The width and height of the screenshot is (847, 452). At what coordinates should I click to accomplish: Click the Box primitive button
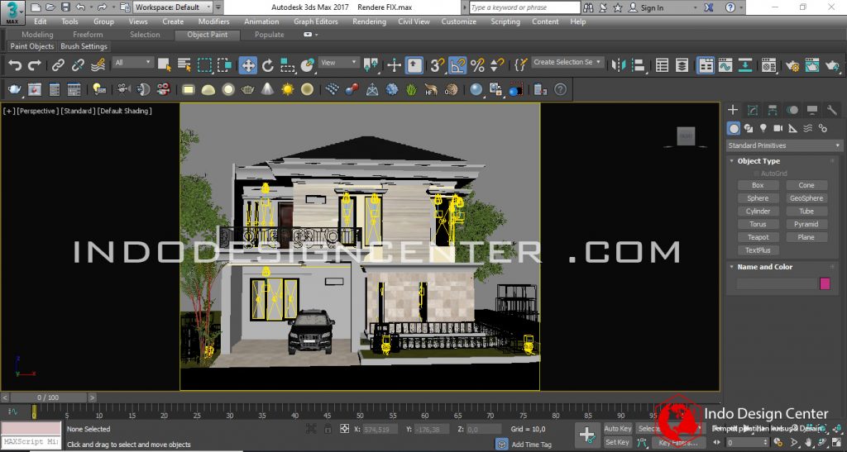point(758,185)
